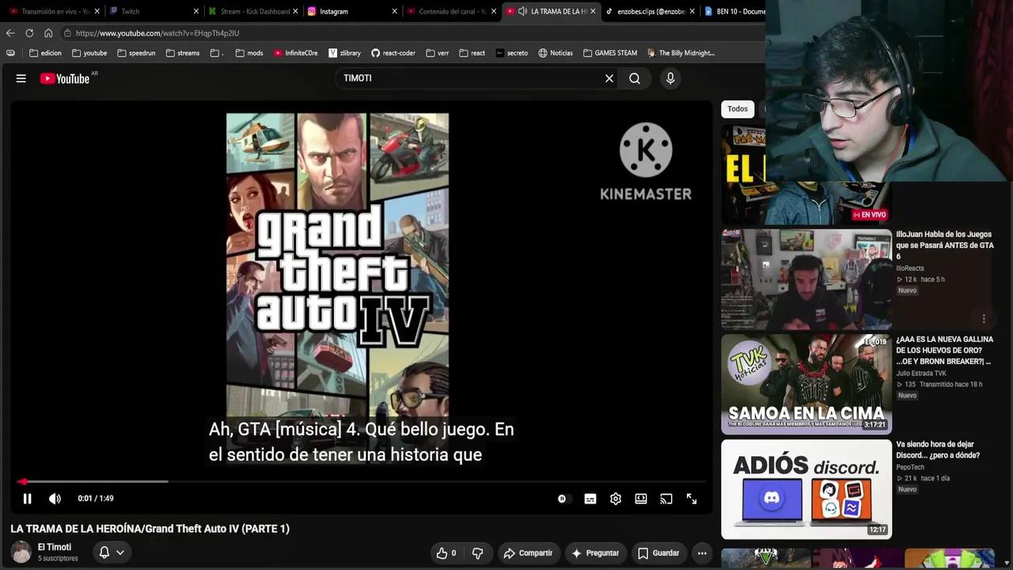The image size is (1013, 570).
Task: Switch to the Instagram tab
Action: point(351,11)
